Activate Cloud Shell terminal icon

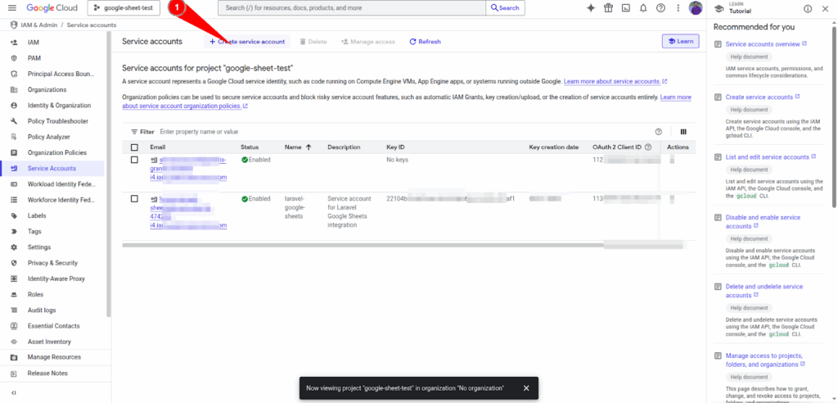coord(625,8)
